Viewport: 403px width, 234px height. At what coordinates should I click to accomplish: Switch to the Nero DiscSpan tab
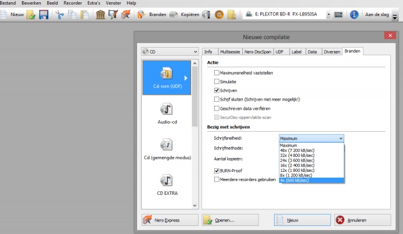(x=258, y=52)
